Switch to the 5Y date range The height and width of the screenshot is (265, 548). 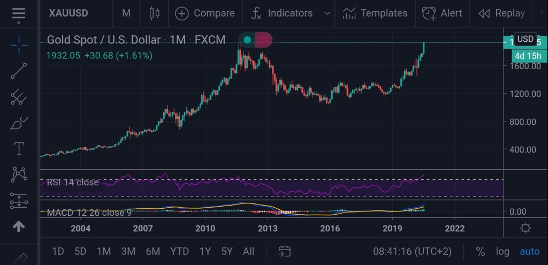pyautogui.click(x=226, y=251)
